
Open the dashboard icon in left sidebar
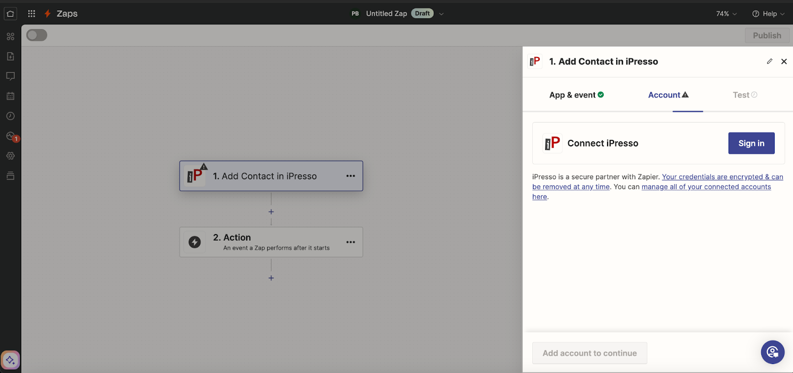[x=10, y=37]
